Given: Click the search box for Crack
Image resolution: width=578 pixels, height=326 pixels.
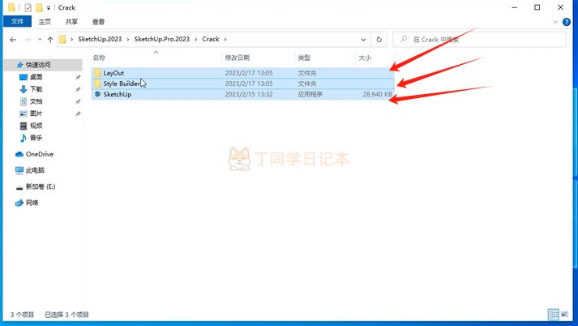Looking at the screenshot, I should point(479,40).
